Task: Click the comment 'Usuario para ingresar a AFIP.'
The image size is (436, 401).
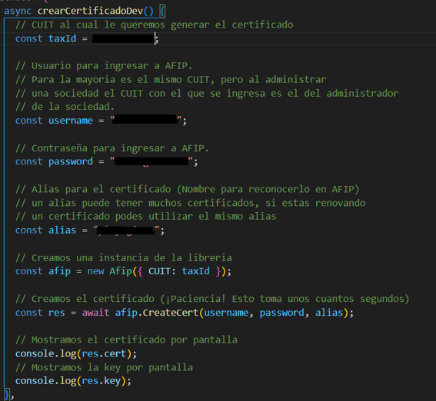Action: coord(104,66)
